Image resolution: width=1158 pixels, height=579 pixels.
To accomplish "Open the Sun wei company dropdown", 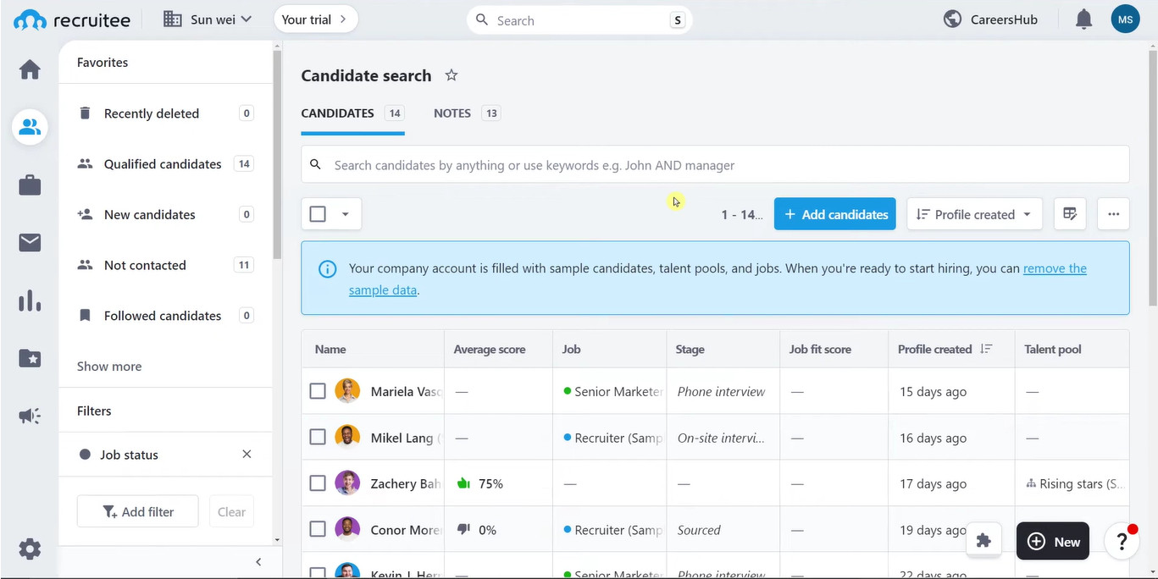I will (x=208, y=19).
